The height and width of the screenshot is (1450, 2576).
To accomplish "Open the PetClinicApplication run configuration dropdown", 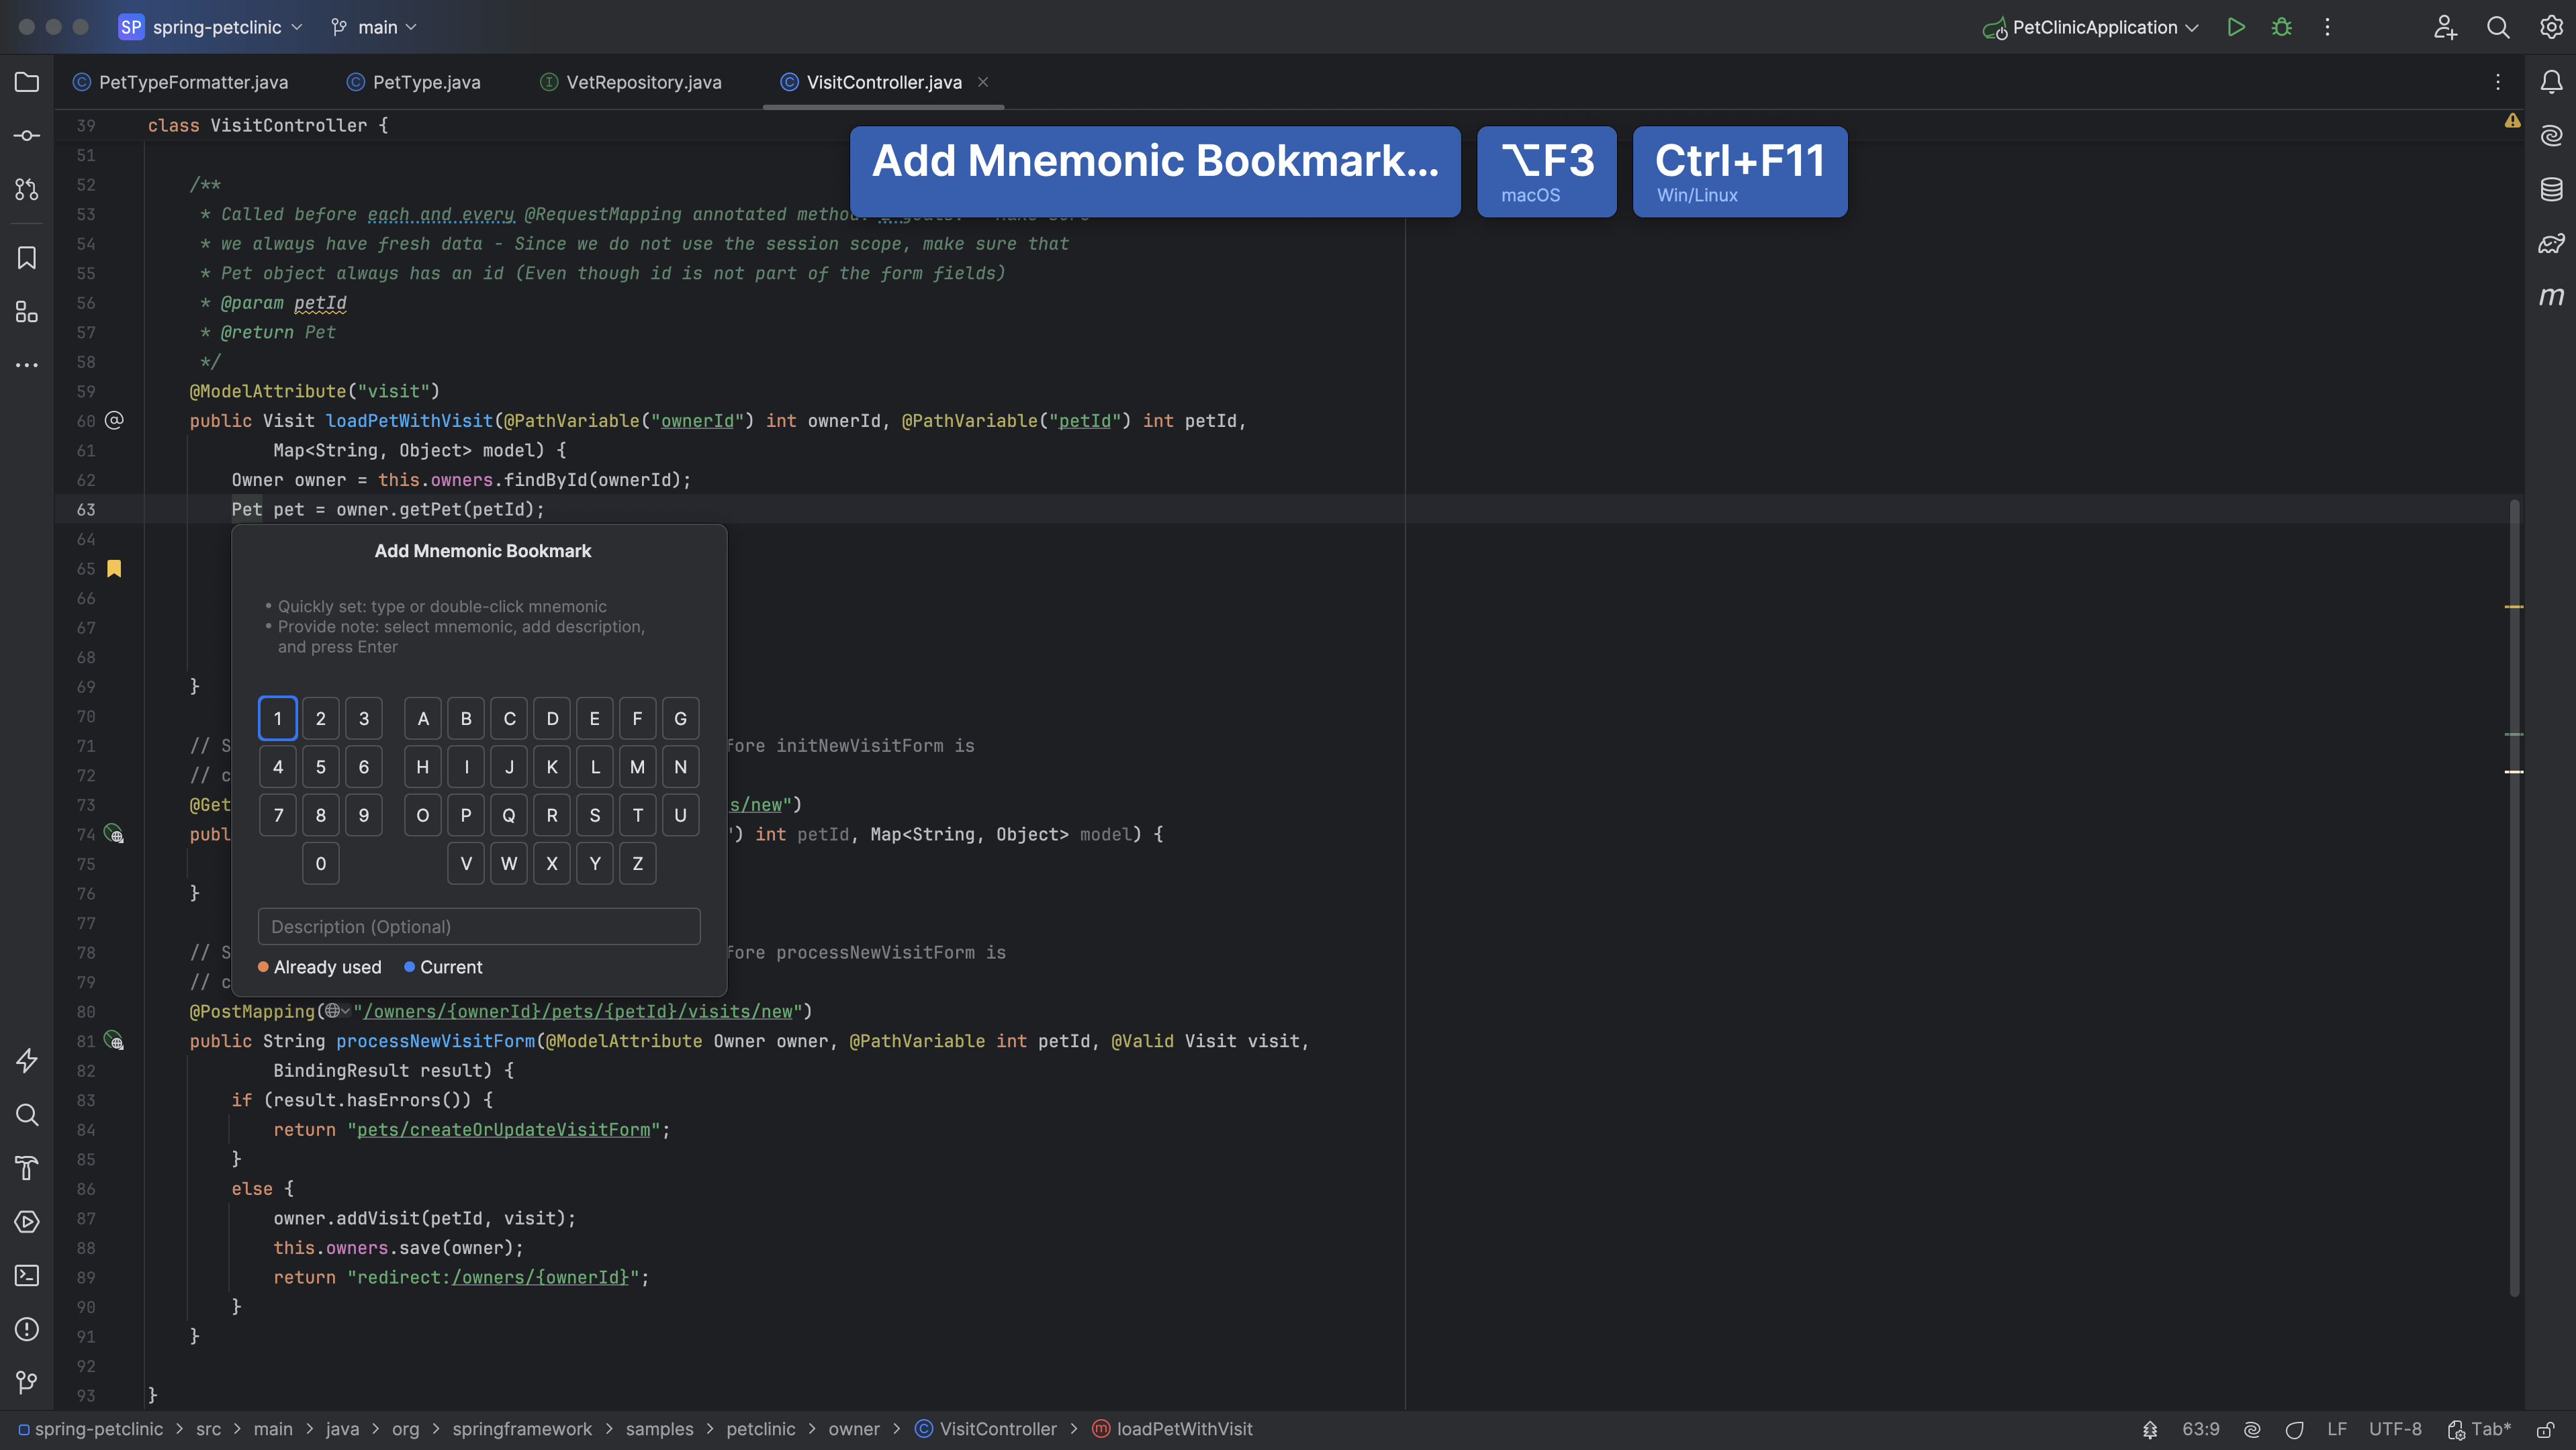I will coord(2089,27).
